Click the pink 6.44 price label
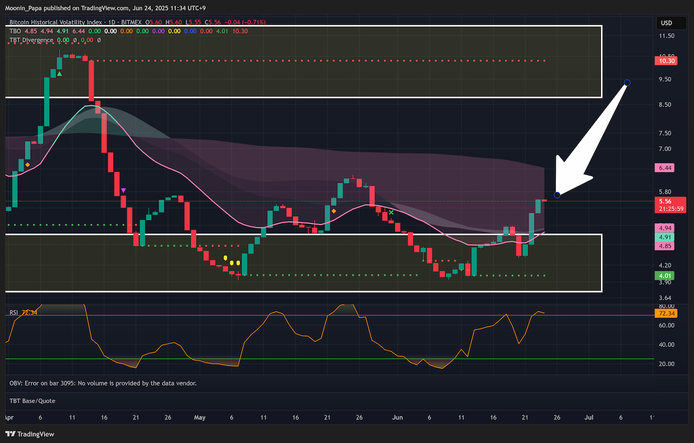This screenshot has height=443, width=694. click(663, 168)
